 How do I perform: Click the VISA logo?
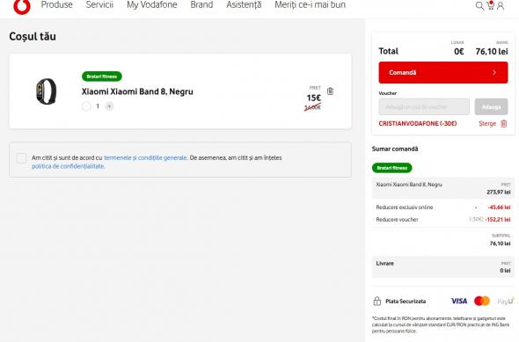(459, 301)
